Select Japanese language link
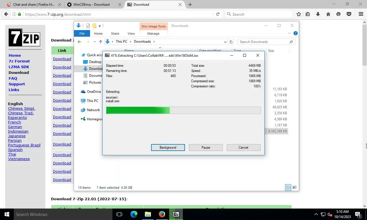This screenshot has height=220, width=367. pos(17,136)
